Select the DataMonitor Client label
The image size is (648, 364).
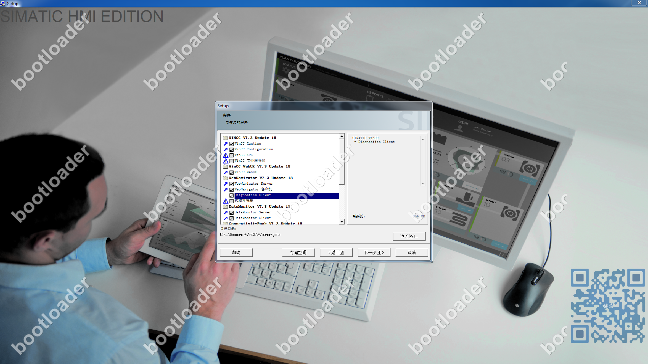(253, 218)
